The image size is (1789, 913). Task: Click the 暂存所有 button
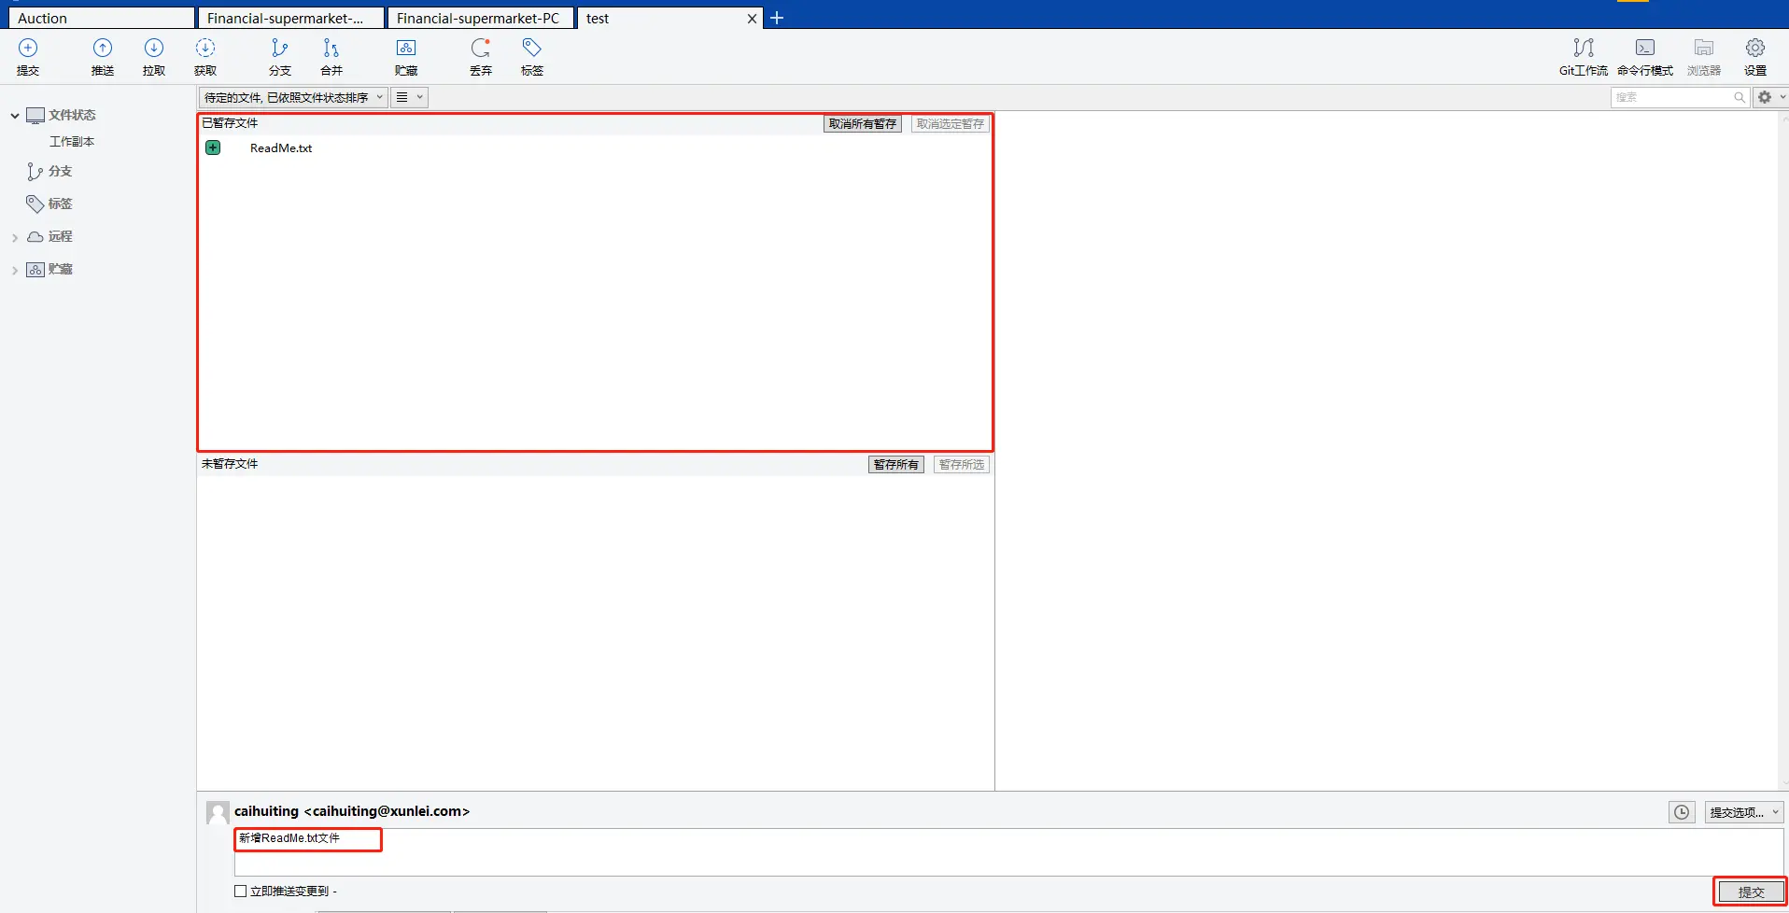[896, 464]
